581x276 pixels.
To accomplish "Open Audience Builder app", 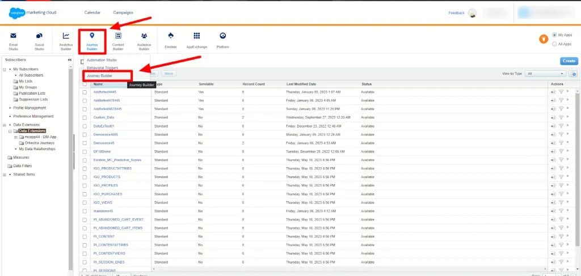I will pos(144,41).
